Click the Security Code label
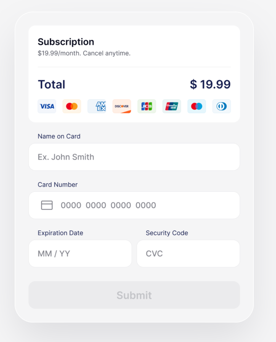 (x=167, y=233)
